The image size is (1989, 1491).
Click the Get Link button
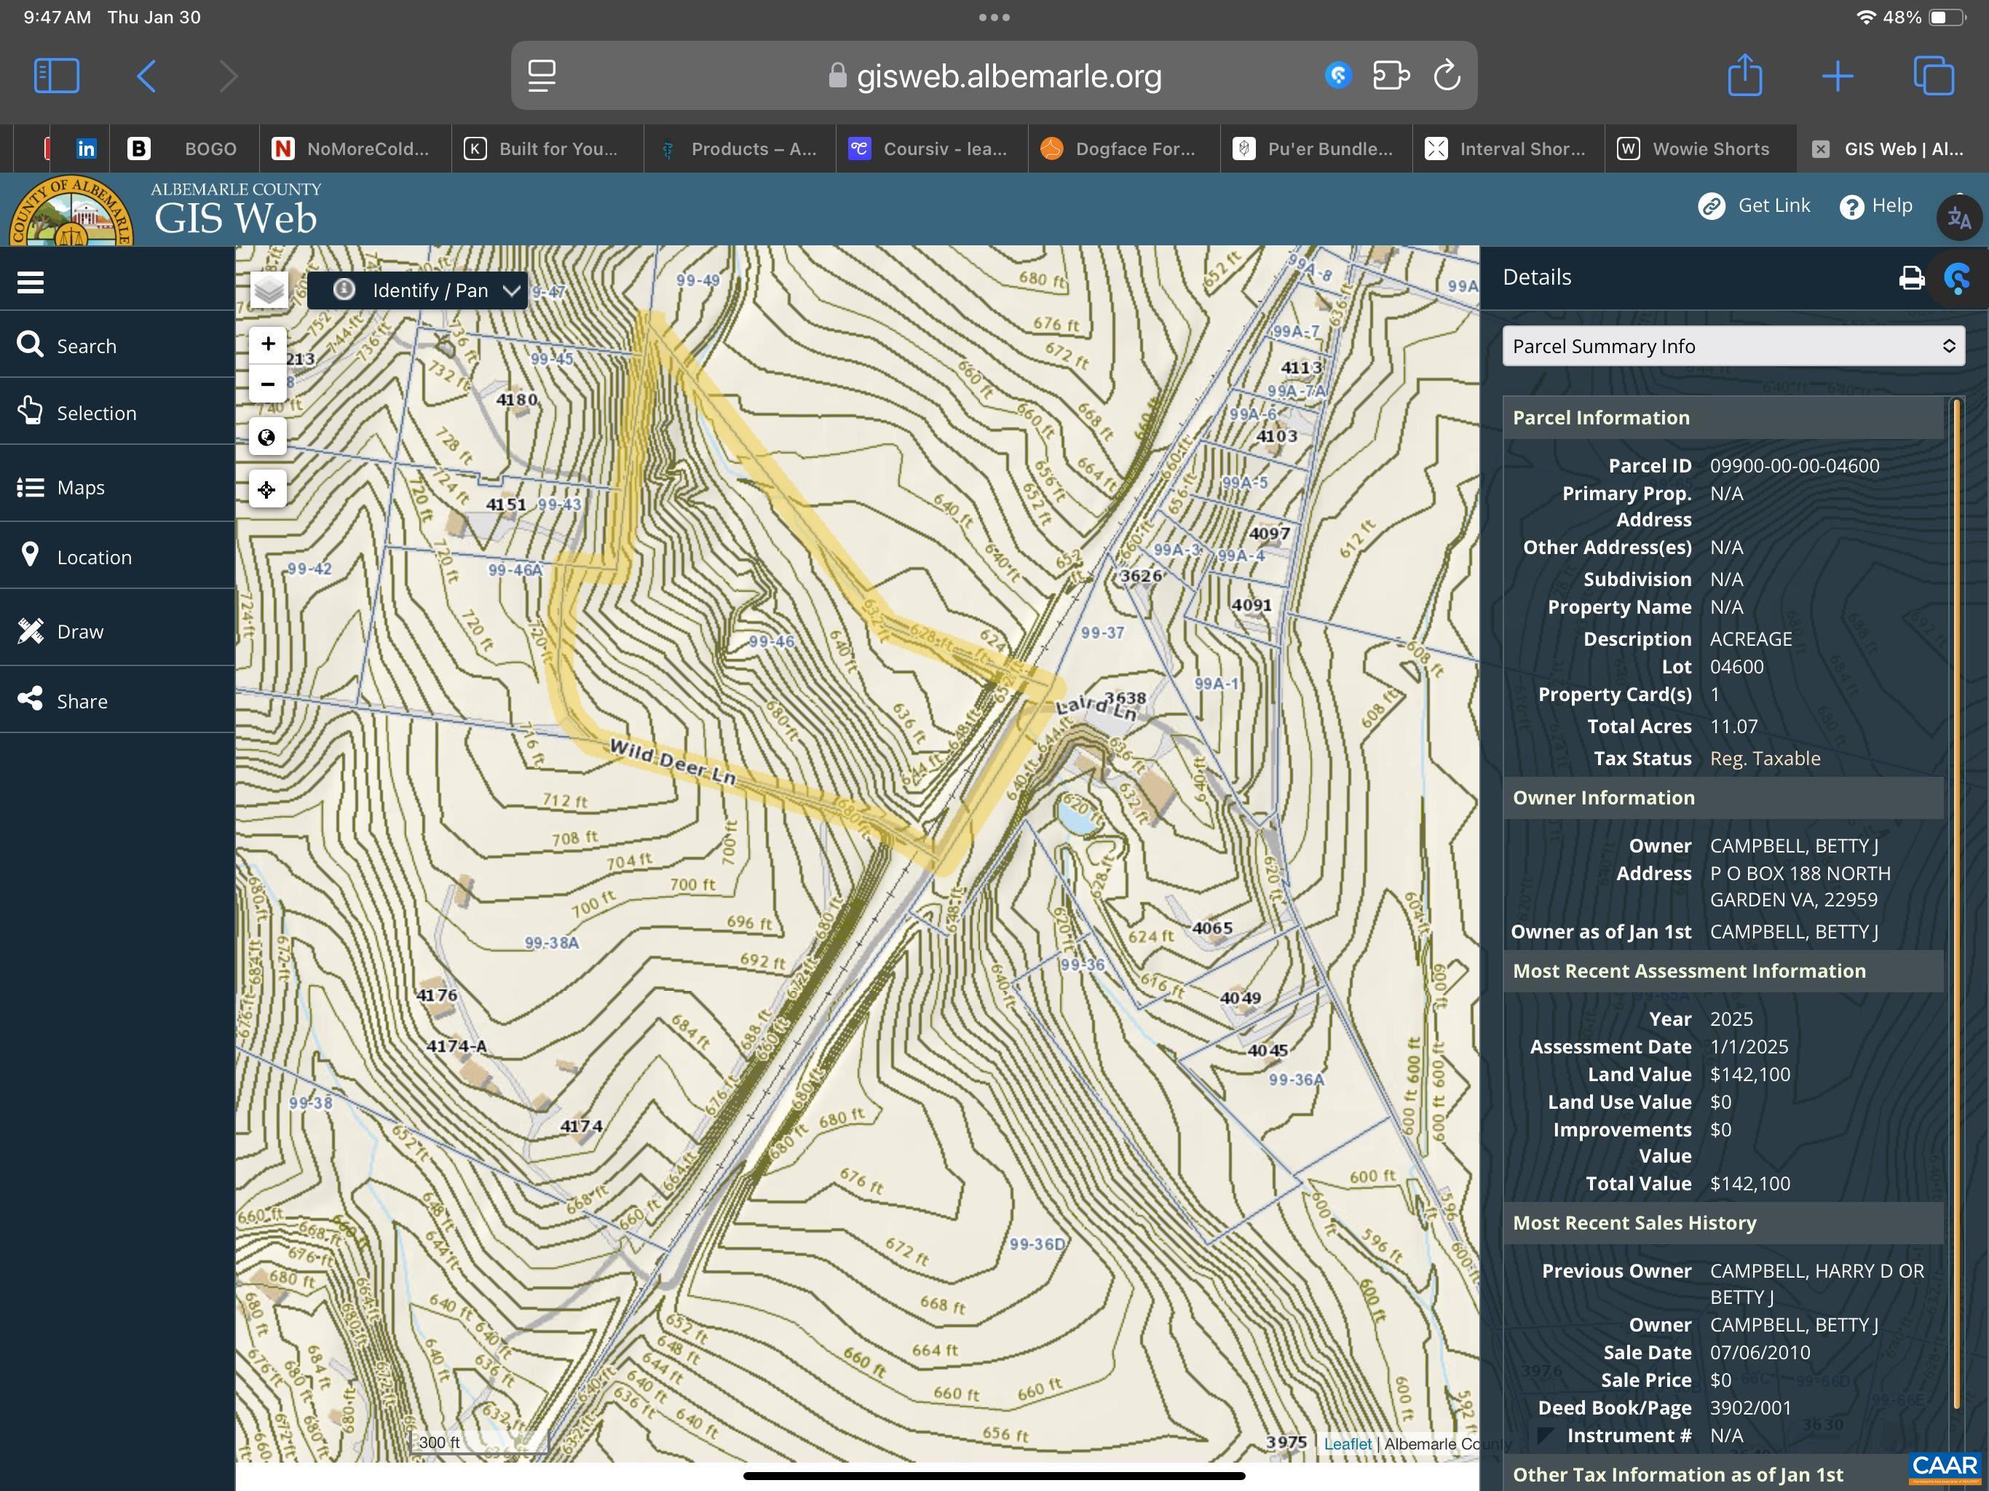click(1755, 206)
